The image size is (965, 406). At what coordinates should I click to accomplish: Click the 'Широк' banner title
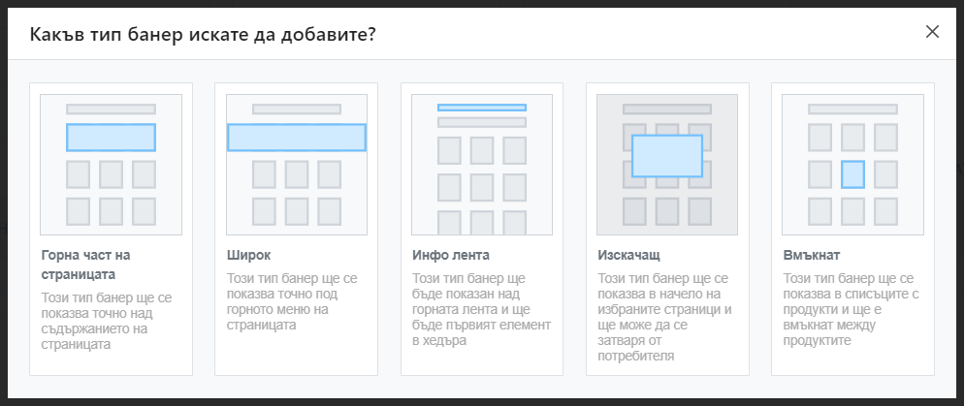(x=248, y=255)
